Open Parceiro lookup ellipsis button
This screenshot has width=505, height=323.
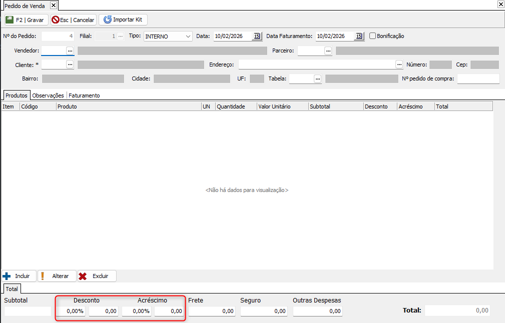pos(328,50)
